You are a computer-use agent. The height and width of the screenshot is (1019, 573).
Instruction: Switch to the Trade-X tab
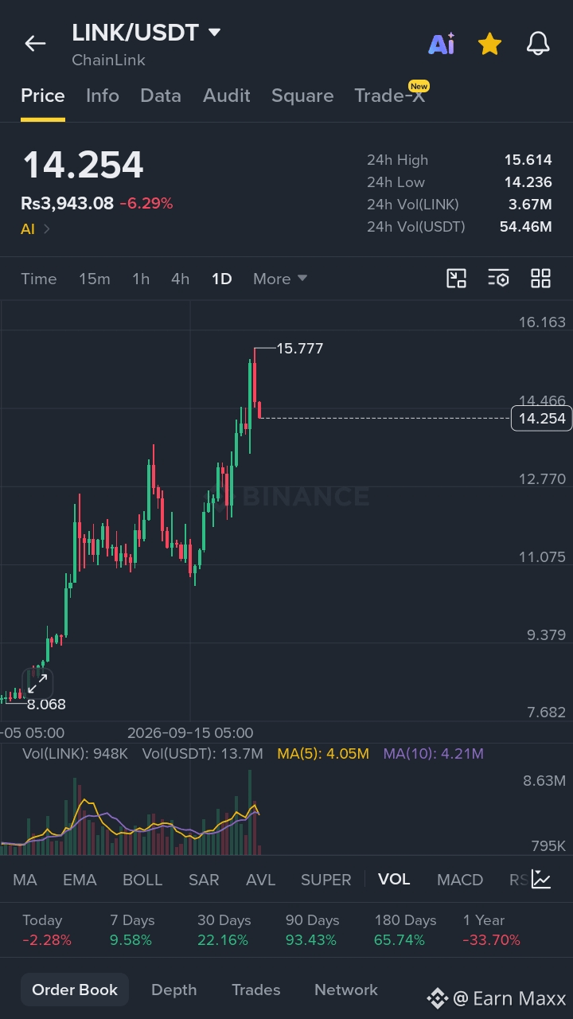click(x=390, y=96)
